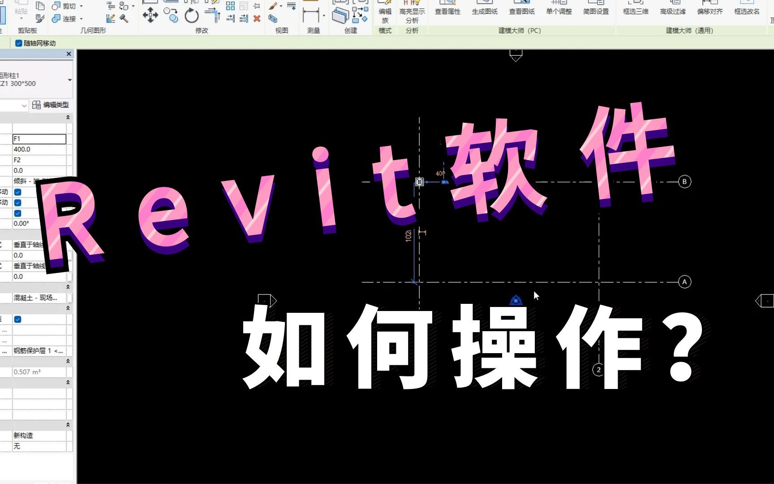This screenshot has width=774, height=484.
Task: Open the properties filter dropdown beside 编辑类型
Action: click(x=24, y=105)
